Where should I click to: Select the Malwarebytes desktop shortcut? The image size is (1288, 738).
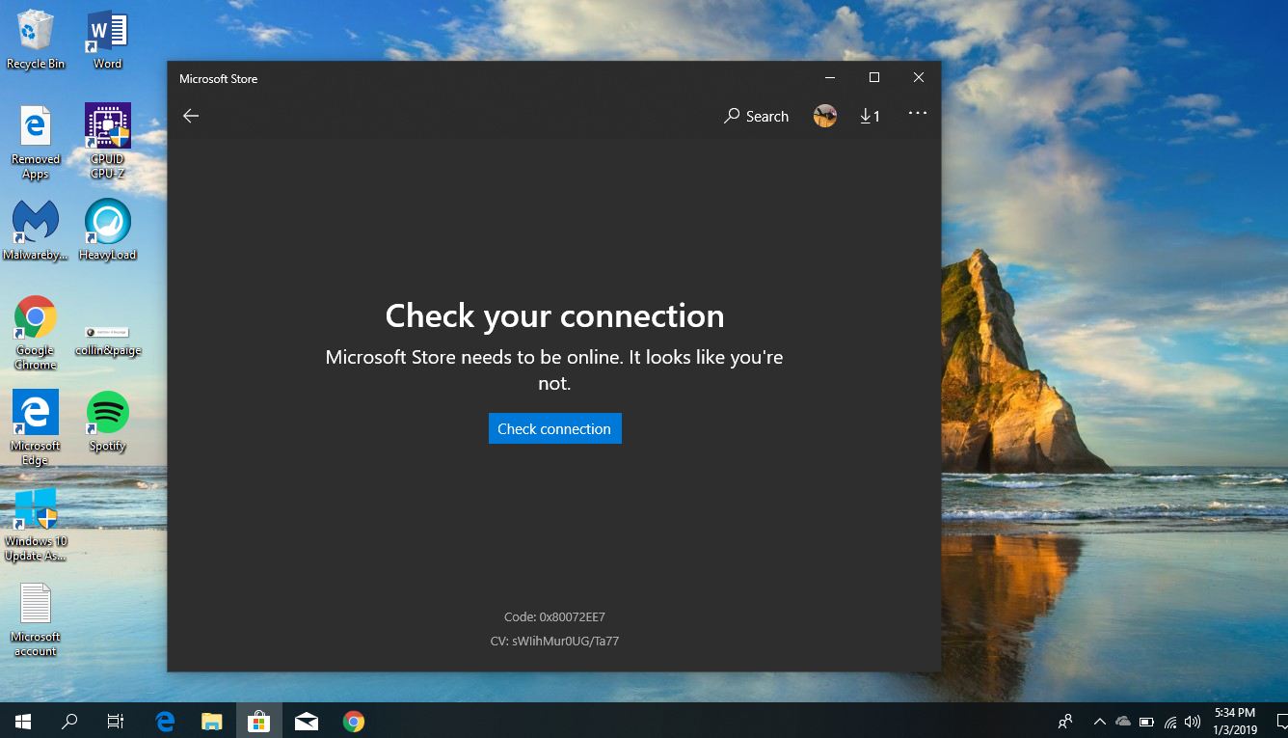(x=36, y=231)
